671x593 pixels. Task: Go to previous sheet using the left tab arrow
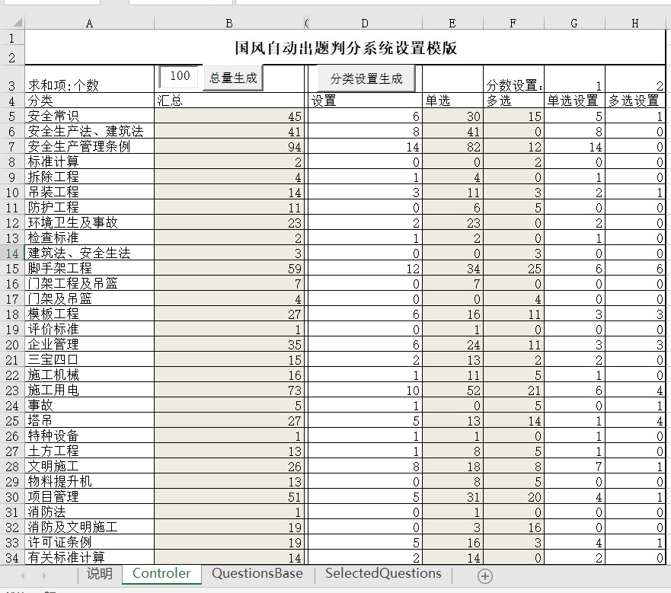point(22,576)
